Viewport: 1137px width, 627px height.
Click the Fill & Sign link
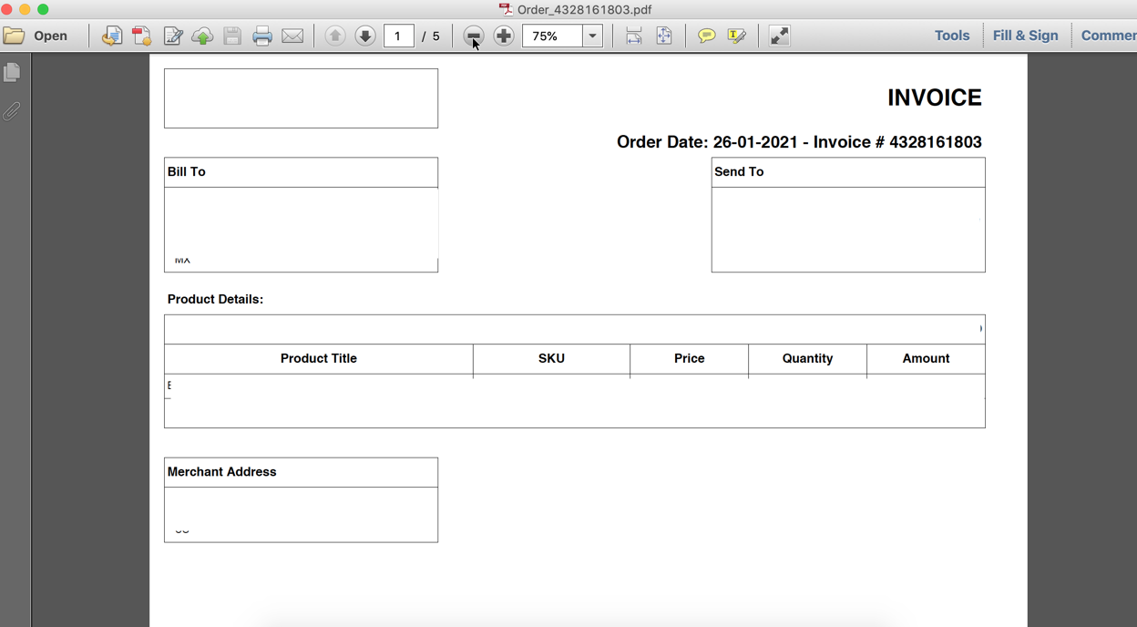pyautogui.click(x=1026, y=35)
